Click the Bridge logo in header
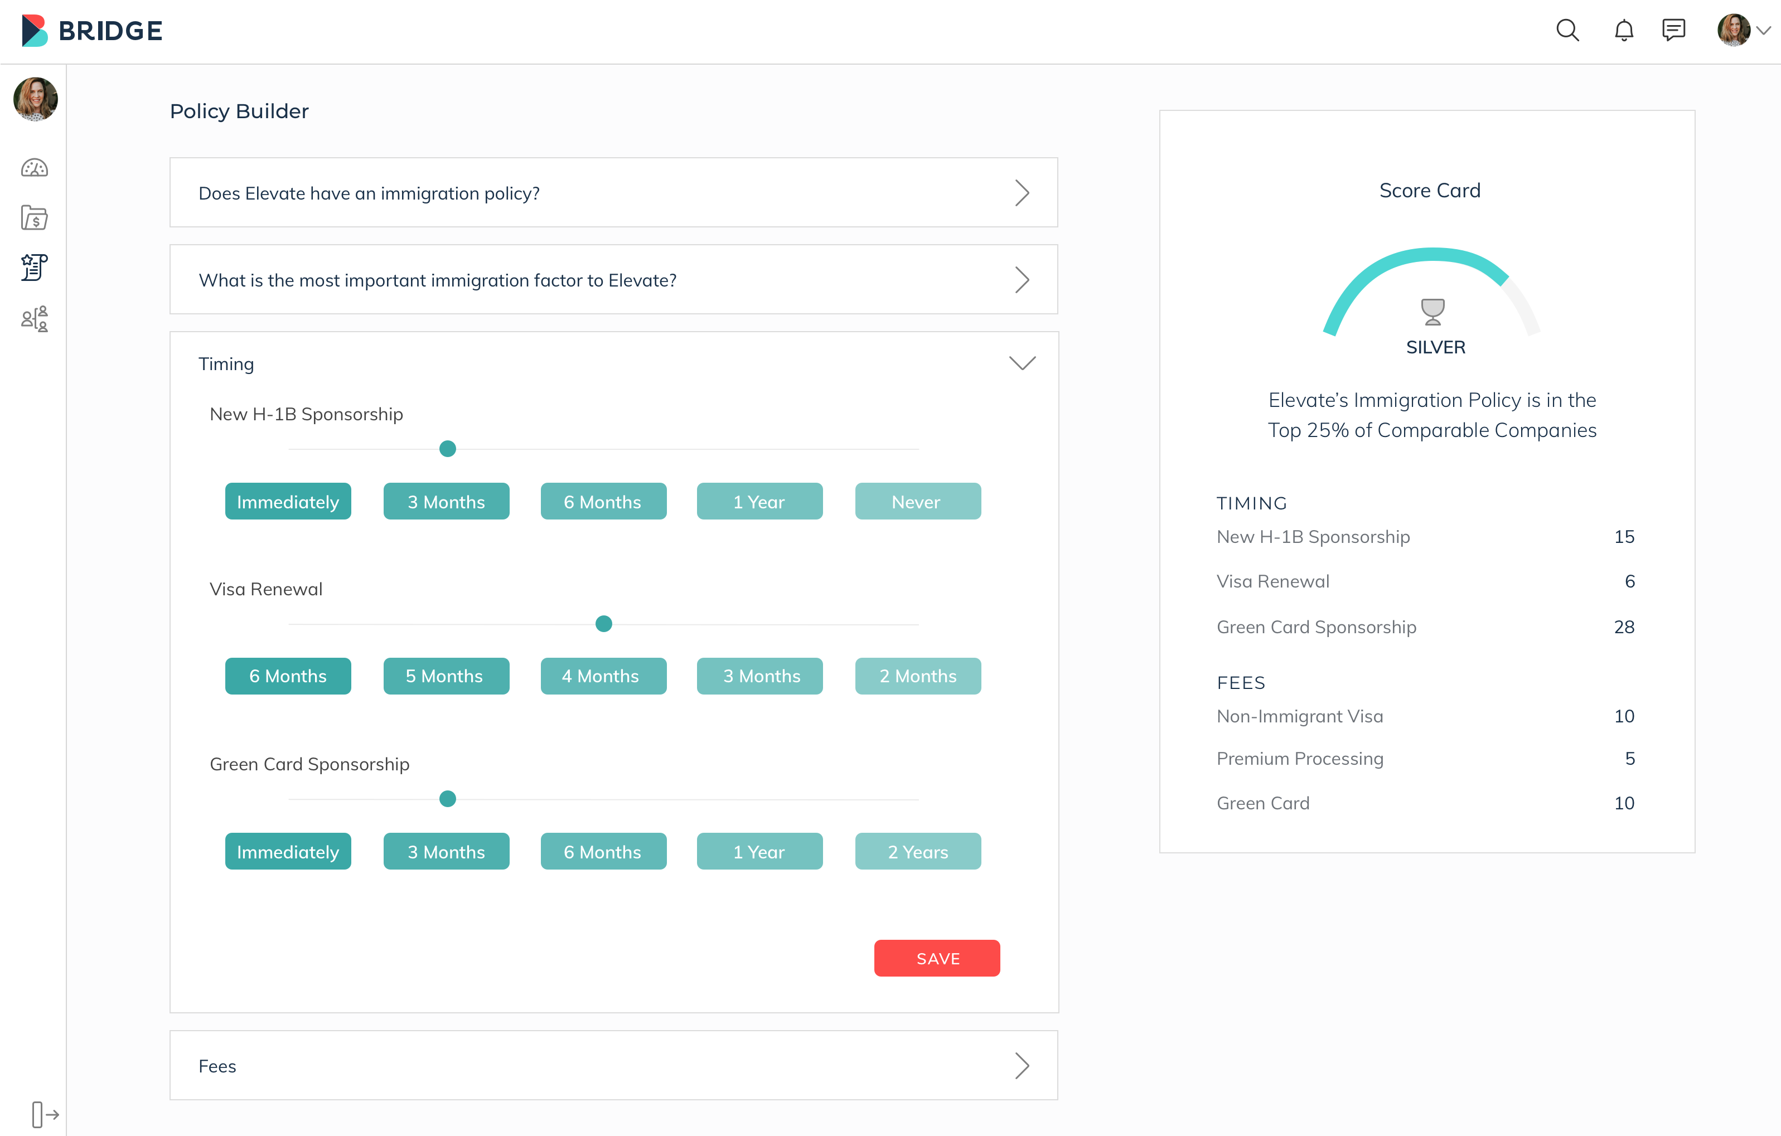 93,31
